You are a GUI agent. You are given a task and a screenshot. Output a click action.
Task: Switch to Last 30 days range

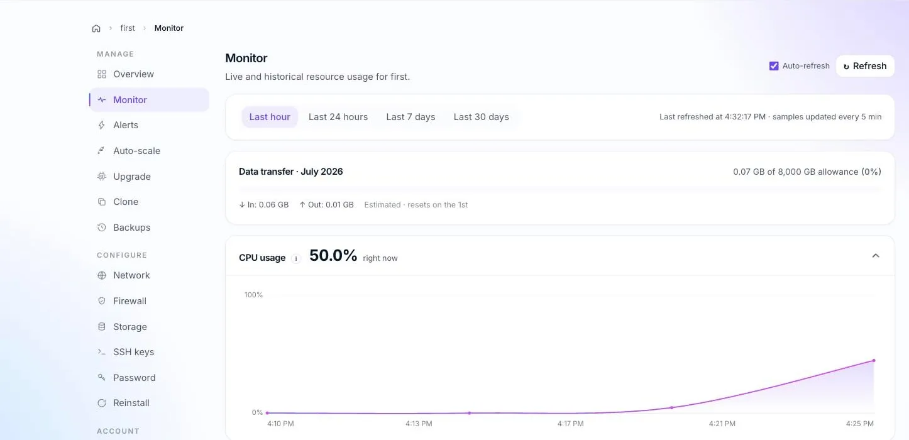point(482,117)
